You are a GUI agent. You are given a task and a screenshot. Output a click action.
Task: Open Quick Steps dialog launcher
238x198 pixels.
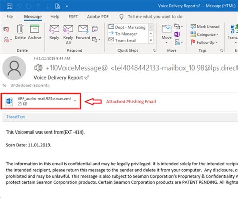click(154, 51)
